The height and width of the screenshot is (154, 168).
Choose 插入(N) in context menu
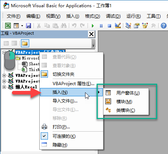pyautogui.click(x=71, y=92)
